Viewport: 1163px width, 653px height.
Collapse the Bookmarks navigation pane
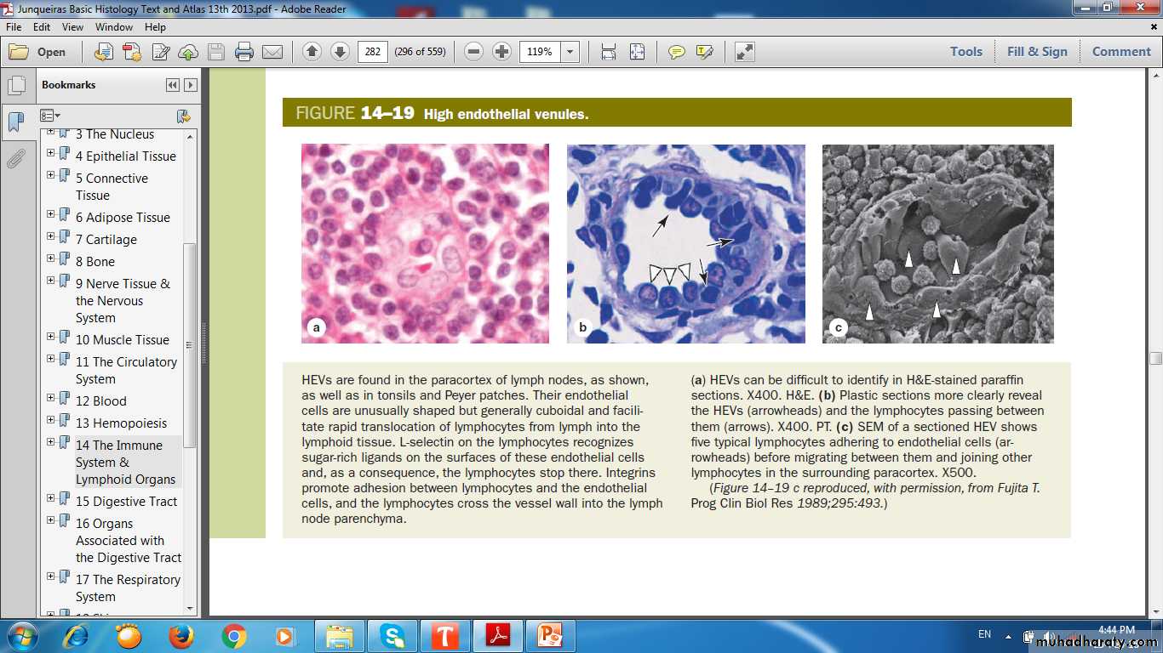(x=173, y=85)
